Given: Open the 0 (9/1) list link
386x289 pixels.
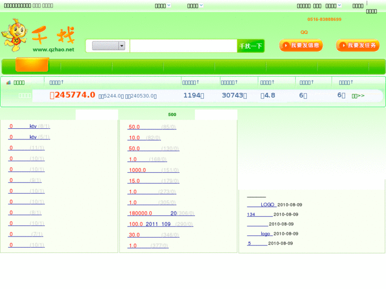Looking at the screenshot, I should pos(25,180).
